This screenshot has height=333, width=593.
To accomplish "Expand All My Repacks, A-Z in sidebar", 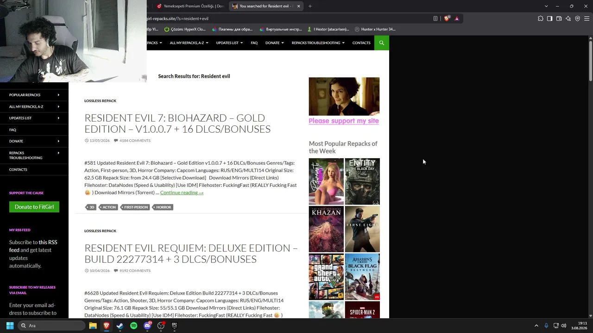I will tap(34, 106).
